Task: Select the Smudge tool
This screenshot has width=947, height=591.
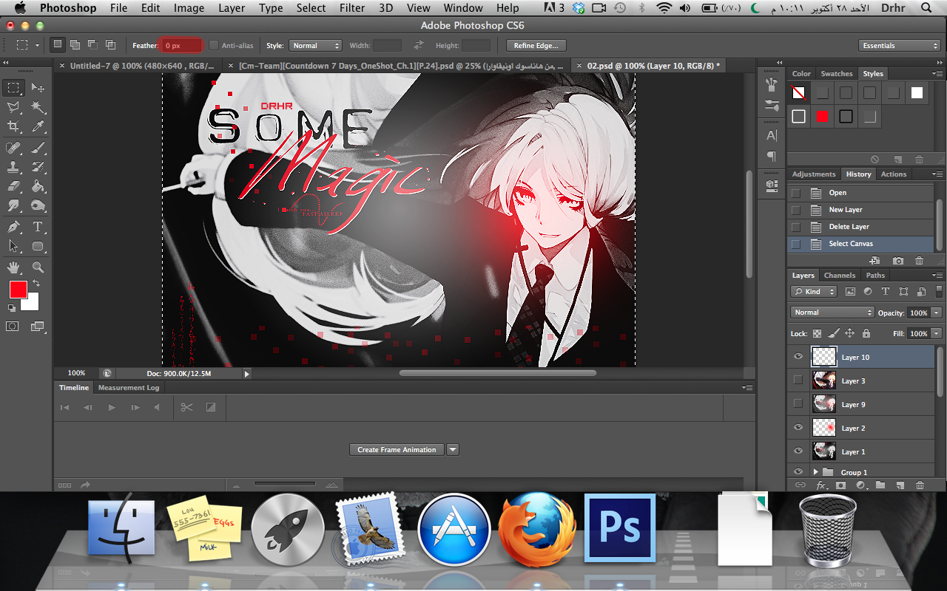Action: [x=13, y=206]
